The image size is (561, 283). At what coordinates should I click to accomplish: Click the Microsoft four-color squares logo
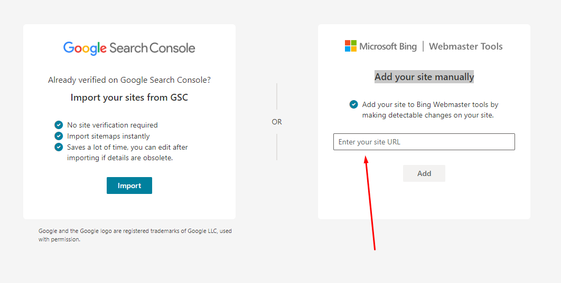coord(351,46)
